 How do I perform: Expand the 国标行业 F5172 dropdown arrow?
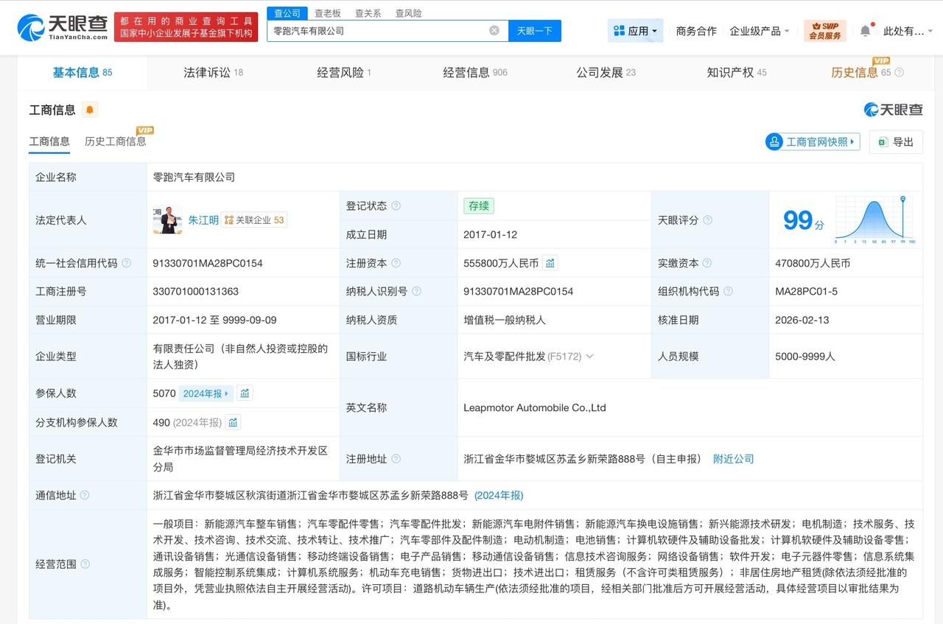[591, 356]
